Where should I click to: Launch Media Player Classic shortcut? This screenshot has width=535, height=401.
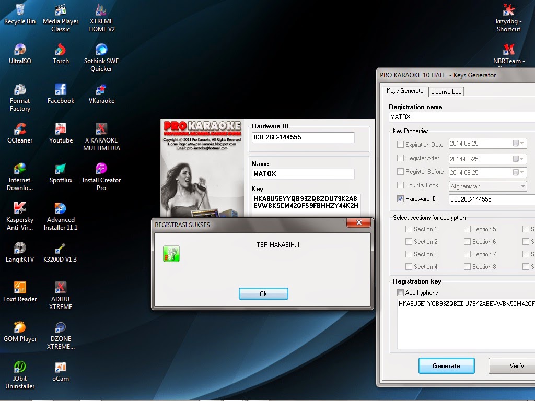[61, 18]
